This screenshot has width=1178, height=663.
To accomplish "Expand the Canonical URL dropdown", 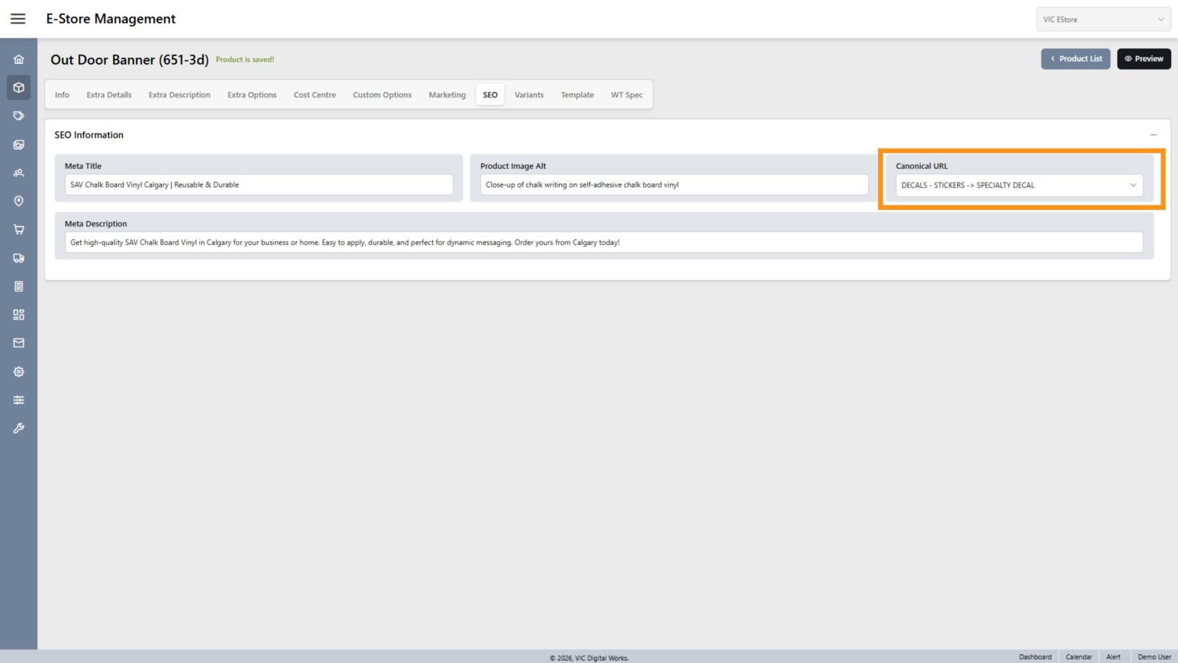I will (1019, 185).
